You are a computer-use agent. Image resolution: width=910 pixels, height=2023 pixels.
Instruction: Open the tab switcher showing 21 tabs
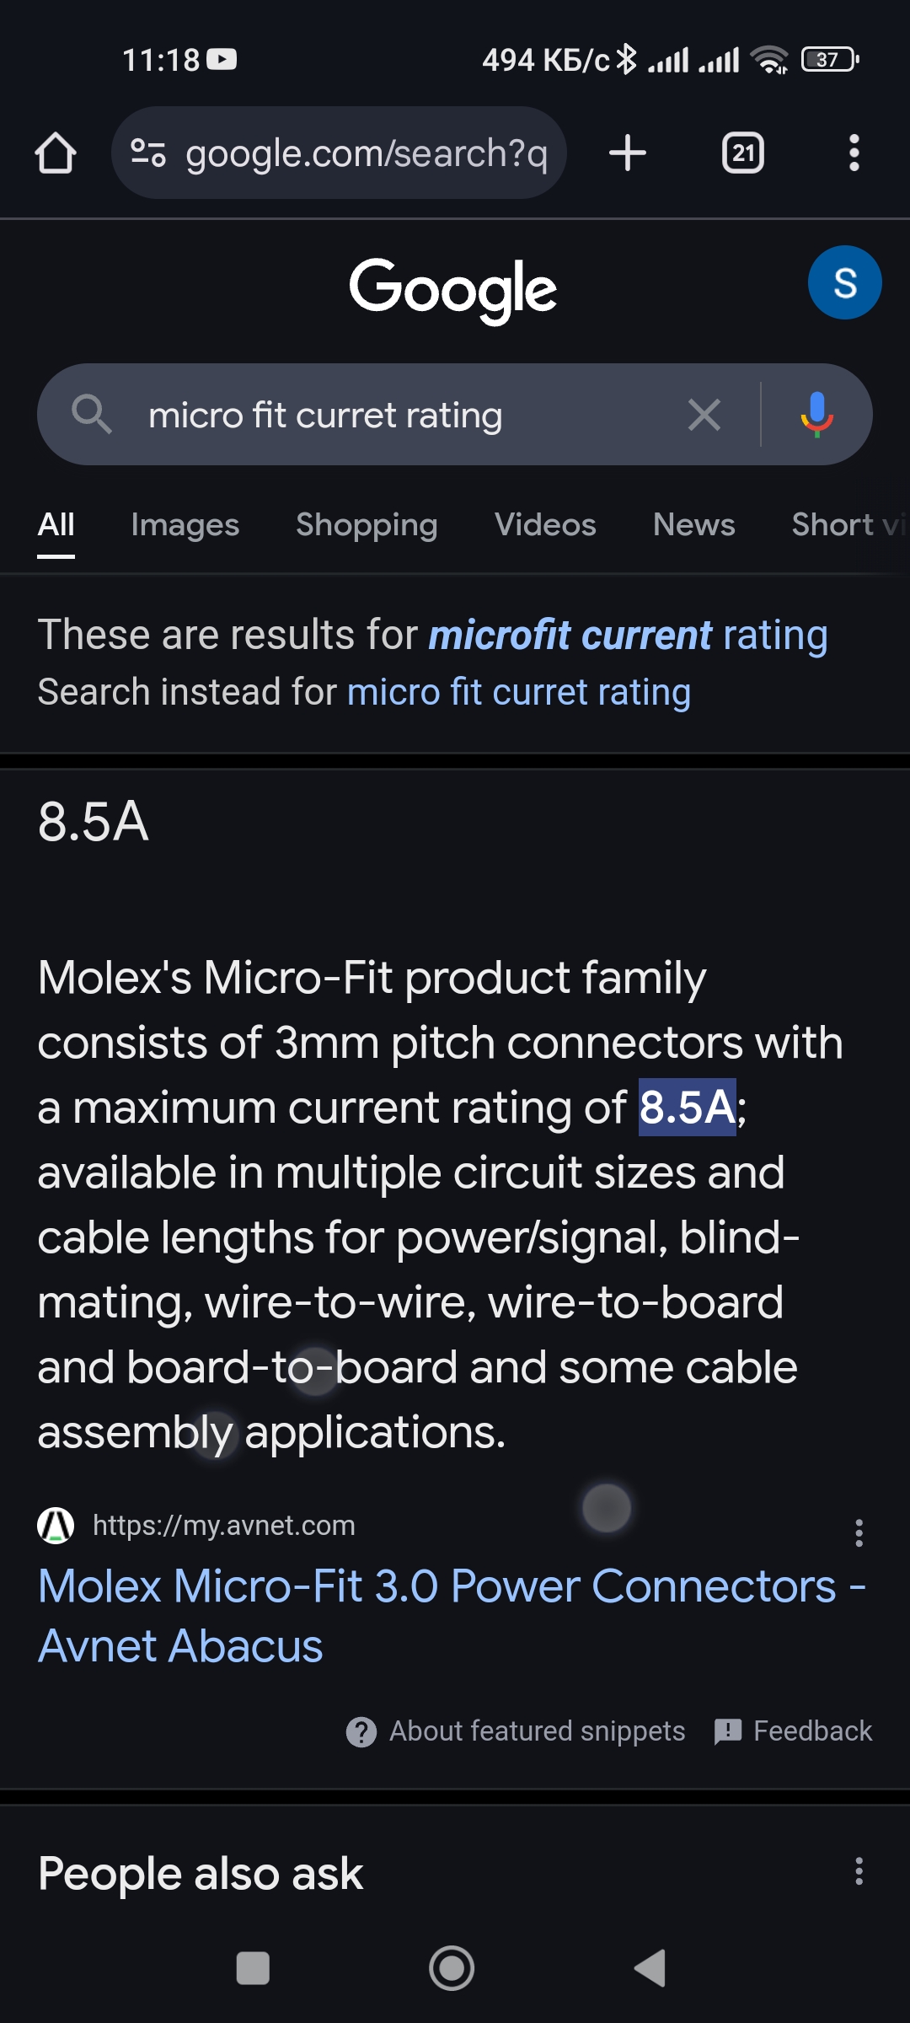(x=743, y=153)
